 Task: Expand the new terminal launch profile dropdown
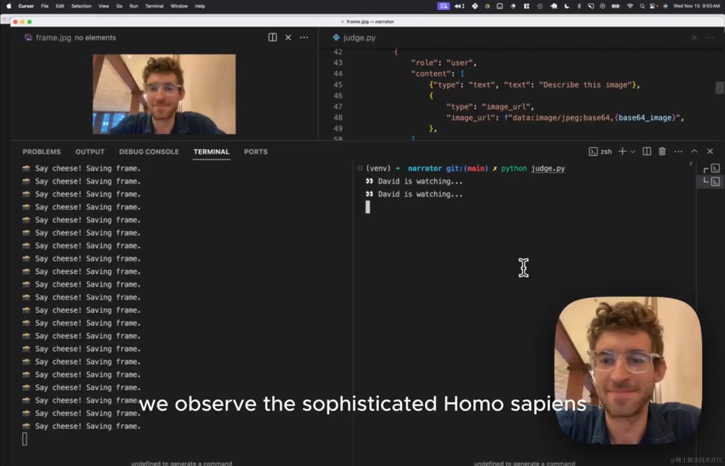[x=632, y=151]
